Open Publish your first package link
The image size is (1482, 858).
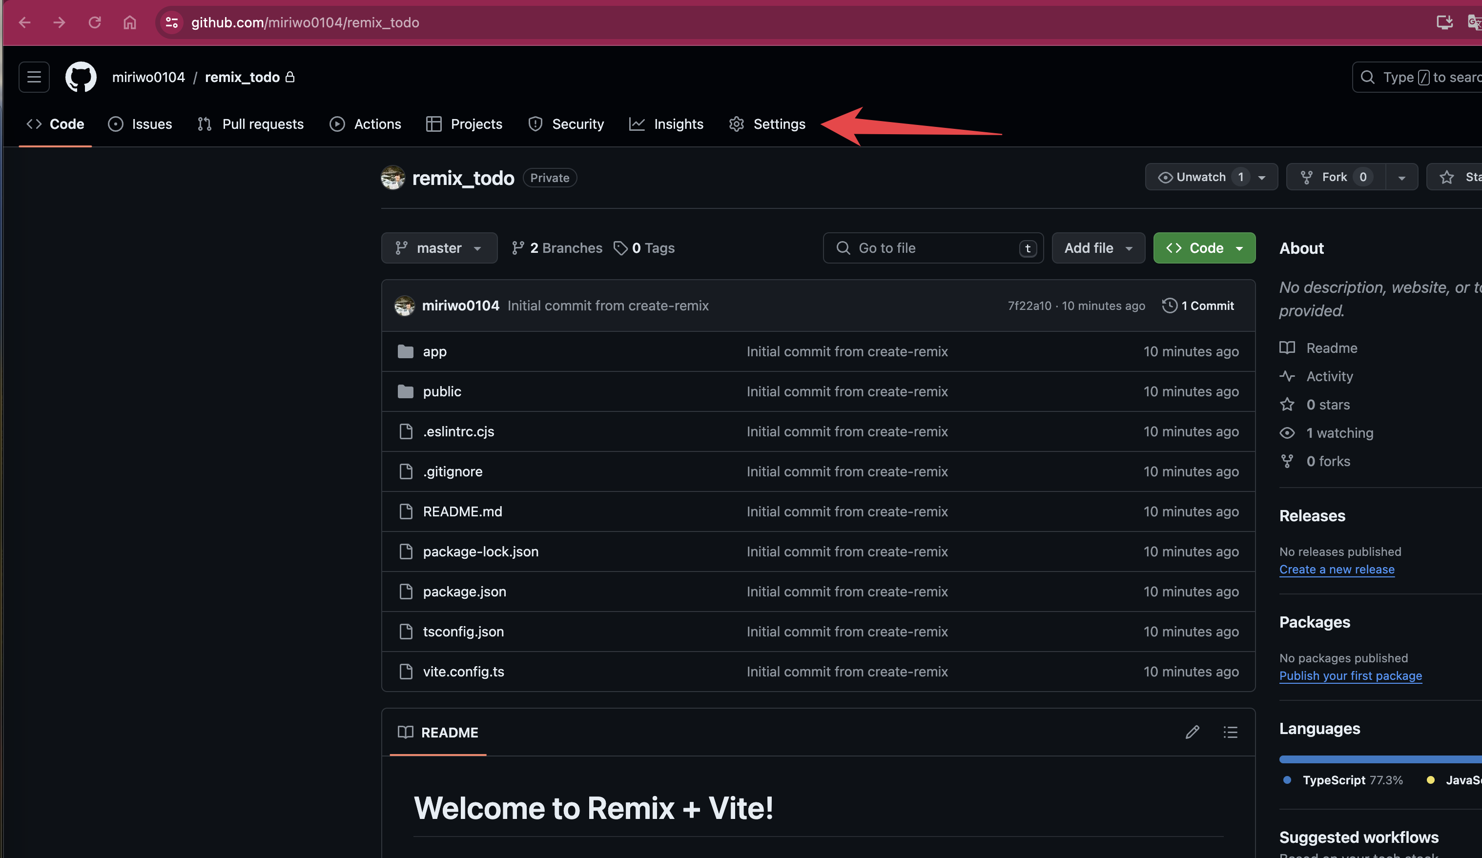[x=1350, y=675]
